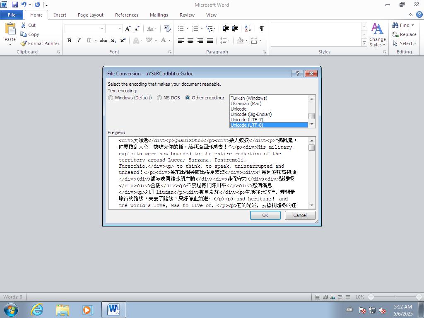This screenshot has height=318, width=424.
Task: Open the Windows Start menu
Action: 11,310
